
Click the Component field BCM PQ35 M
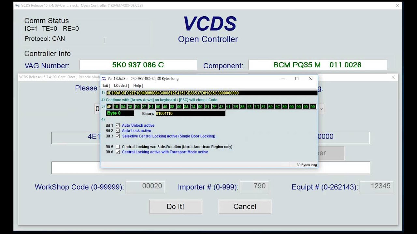[x=317, y=65]
